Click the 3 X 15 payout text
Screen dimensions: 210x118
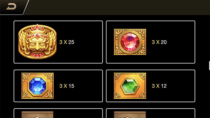click(x=67, y=86)
